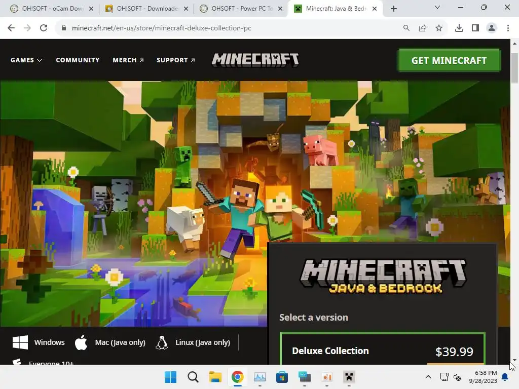Open the Chrome profile avatar

(x=492, y=28)
